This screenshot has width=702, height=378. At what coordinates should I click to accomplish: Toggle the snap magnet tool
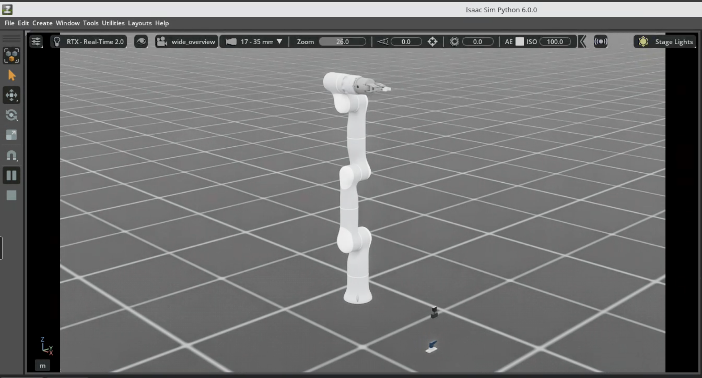11,155
